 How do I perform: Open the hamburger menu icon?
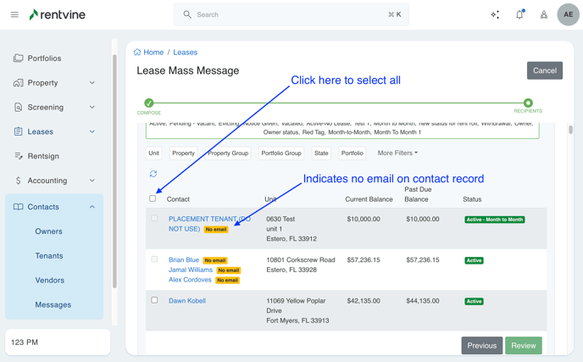coord(14,14)
